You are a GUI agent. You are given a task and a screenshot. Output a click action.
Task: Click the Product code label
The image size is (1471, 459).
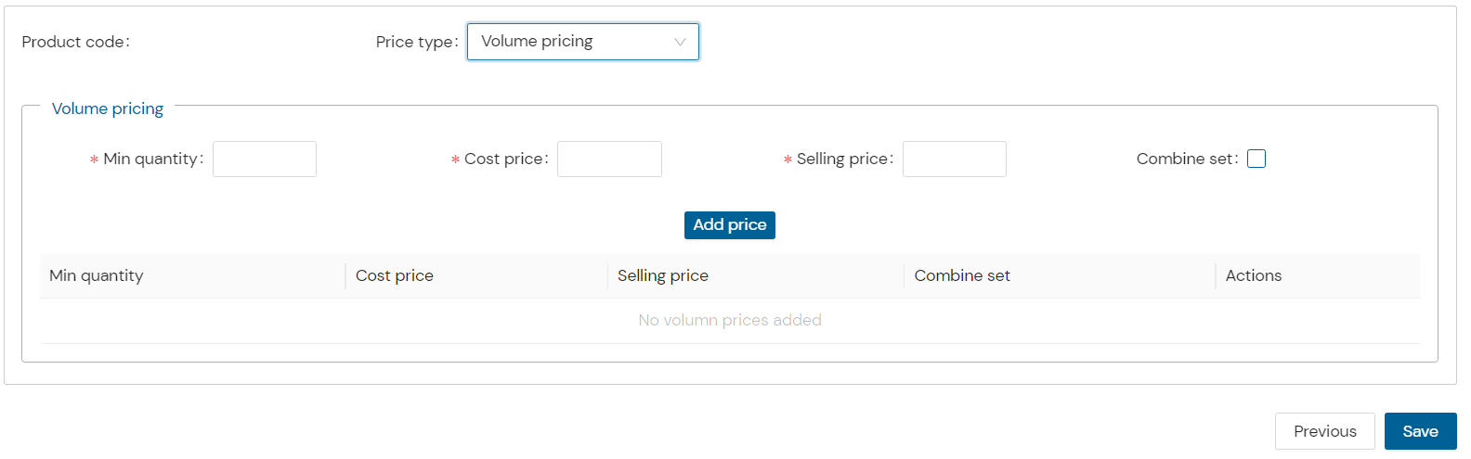tap(76, 42)
